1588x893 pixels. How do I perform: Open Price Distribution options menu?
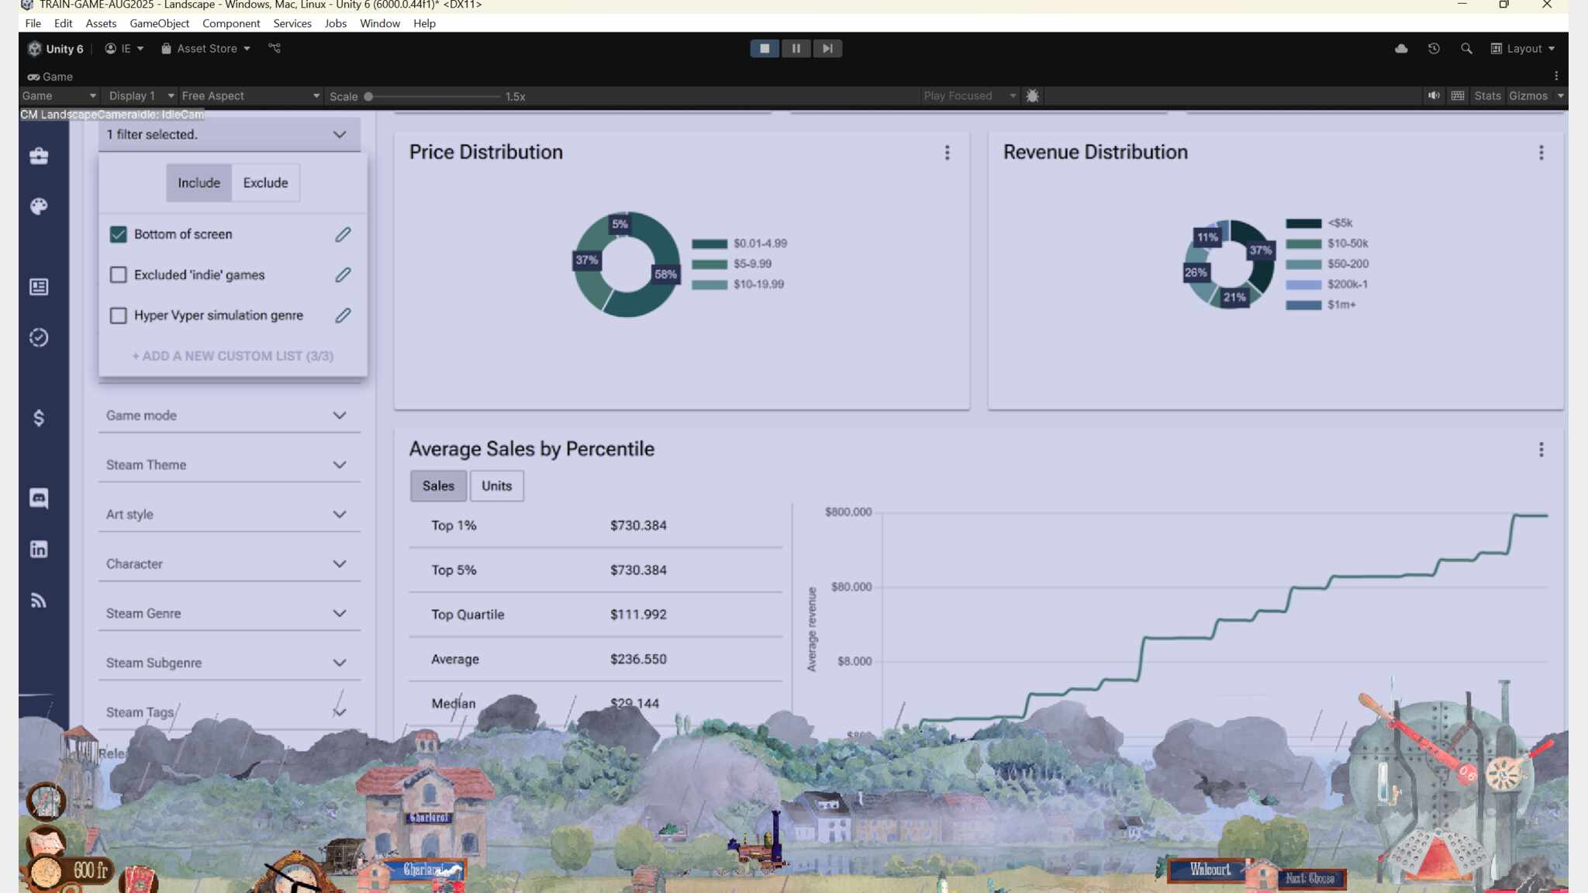[947, 153]
